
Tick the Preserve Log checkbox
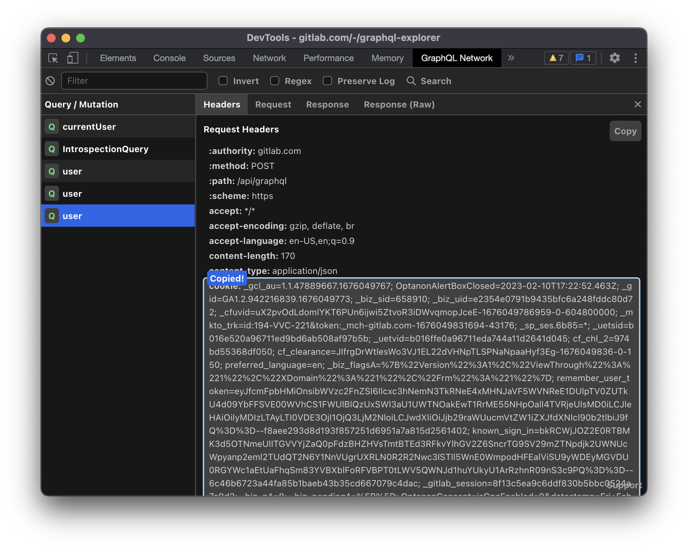coord(328,81)
